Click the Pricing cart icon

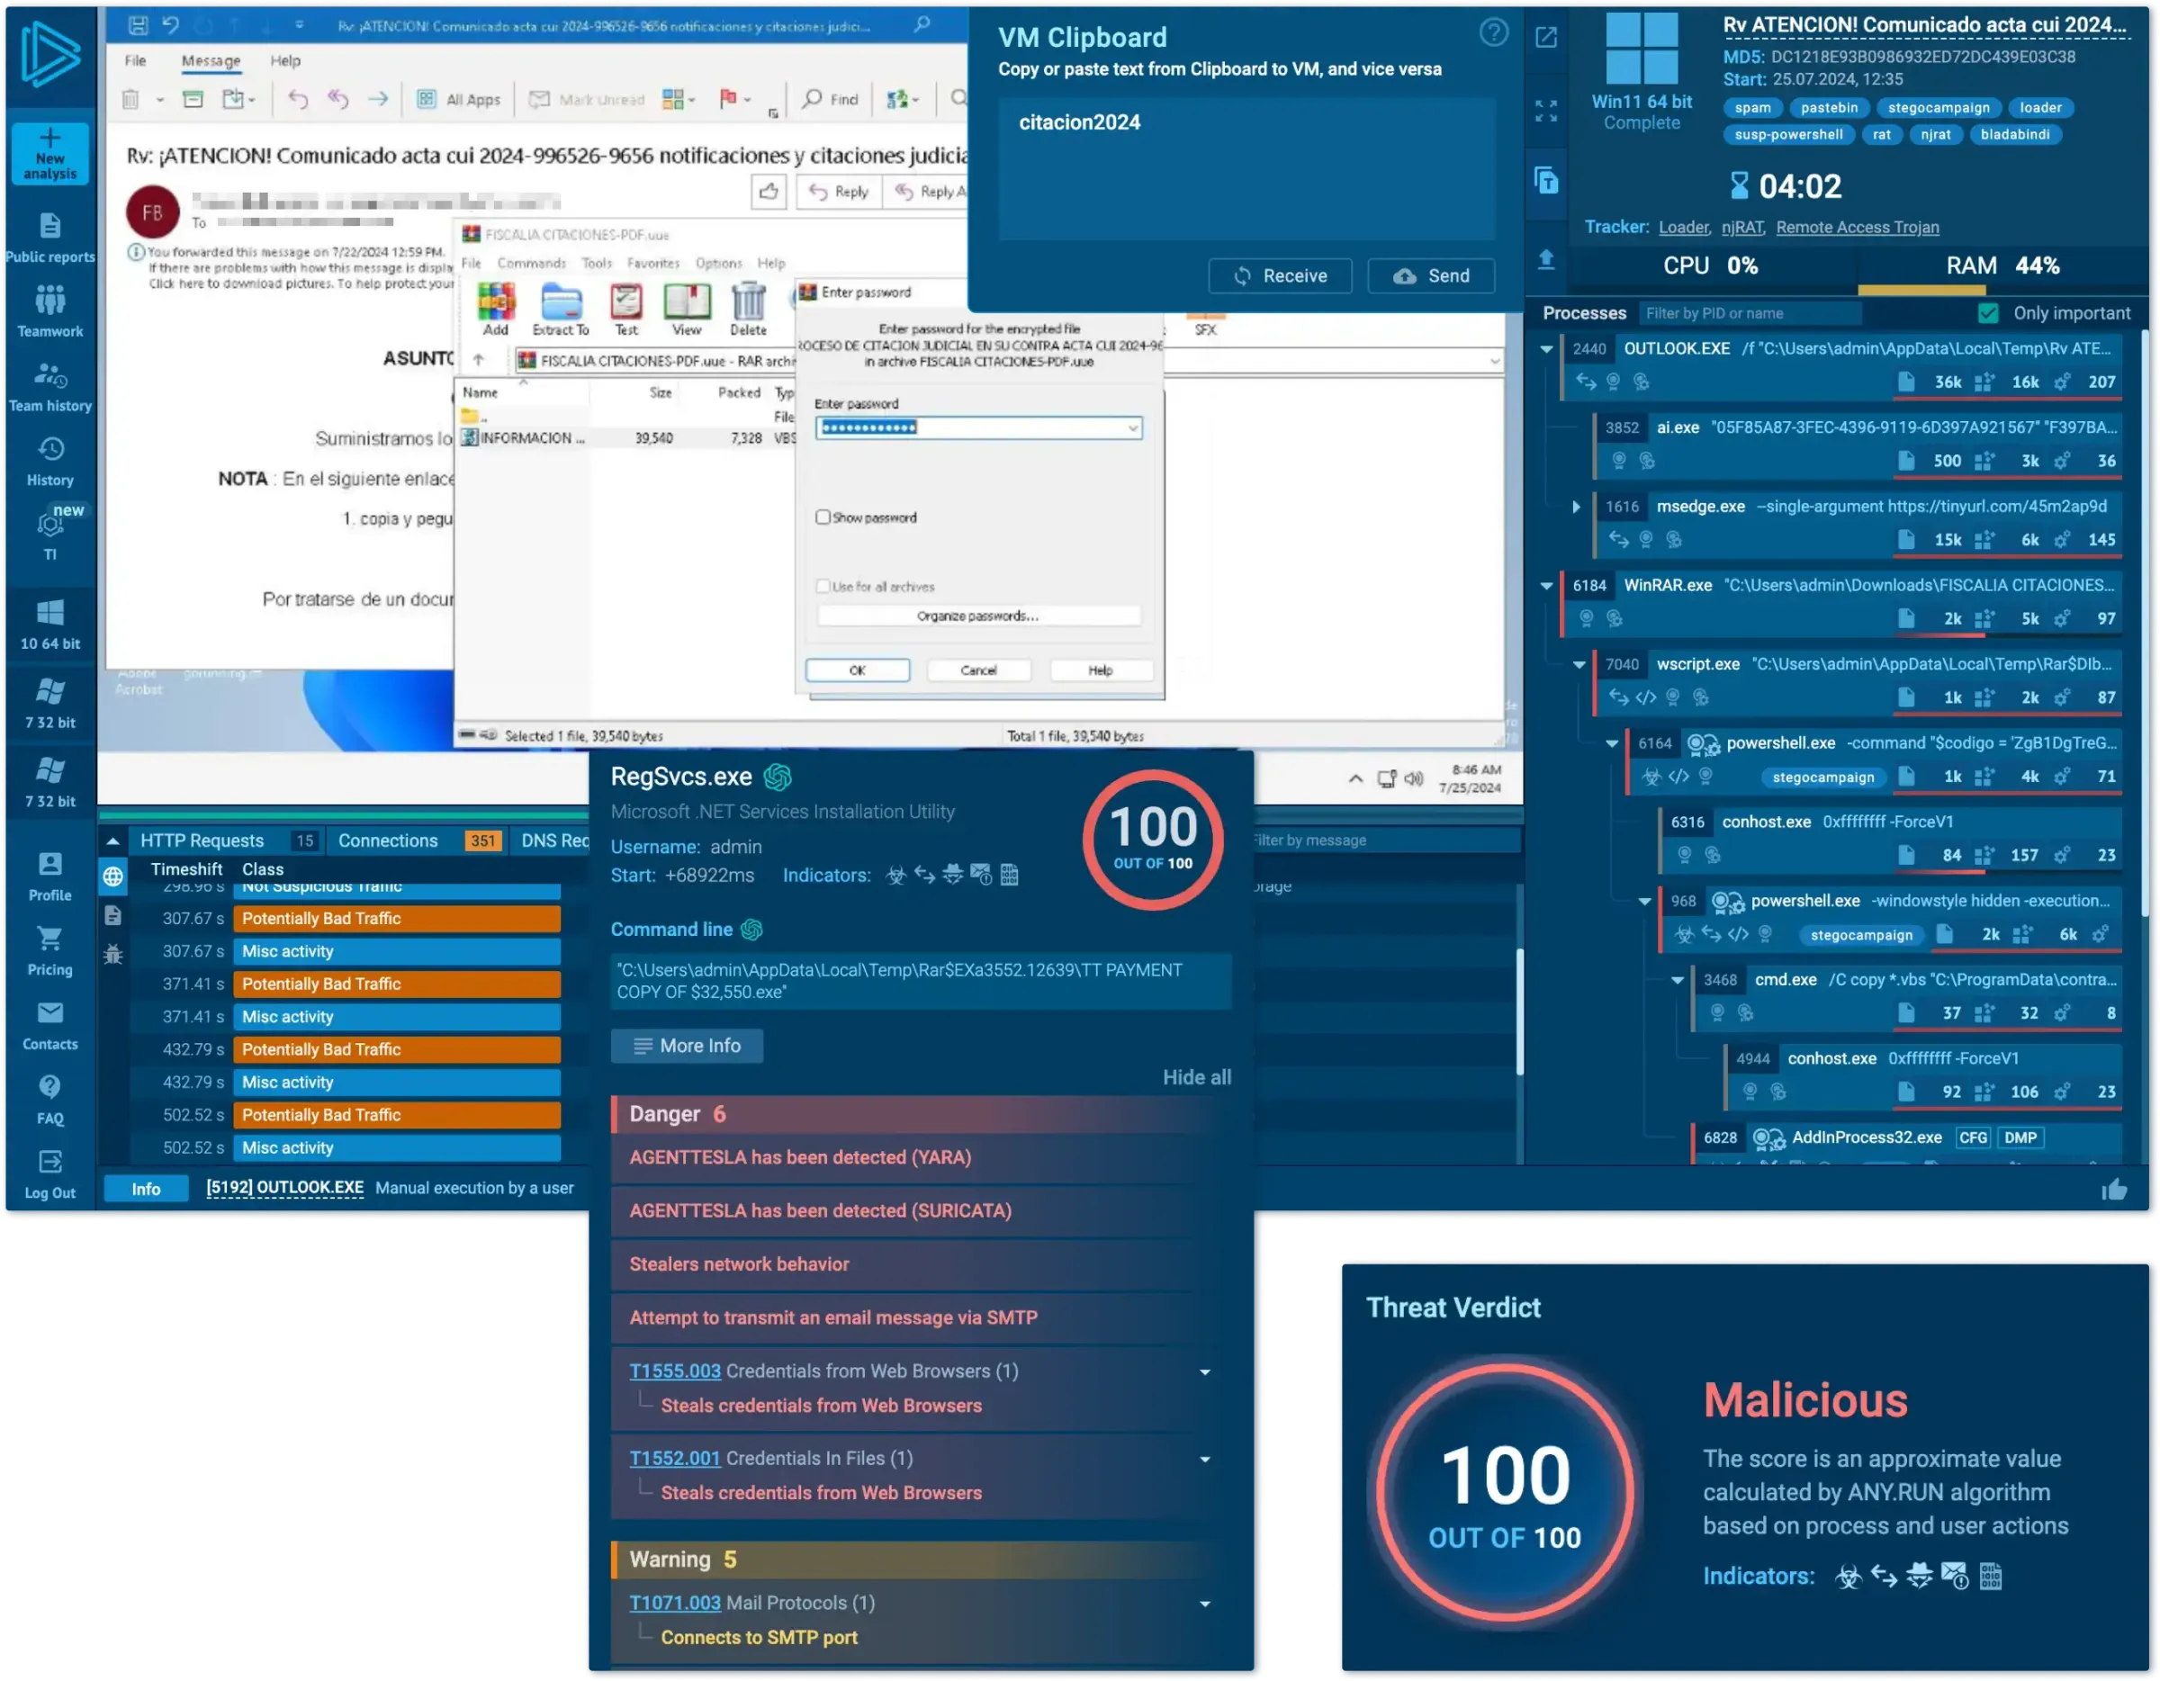(x=49, y=939)
